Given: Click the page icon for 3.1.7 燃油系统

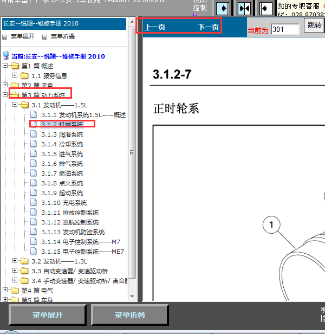Looking at the screenshot, I should (34, 173).
